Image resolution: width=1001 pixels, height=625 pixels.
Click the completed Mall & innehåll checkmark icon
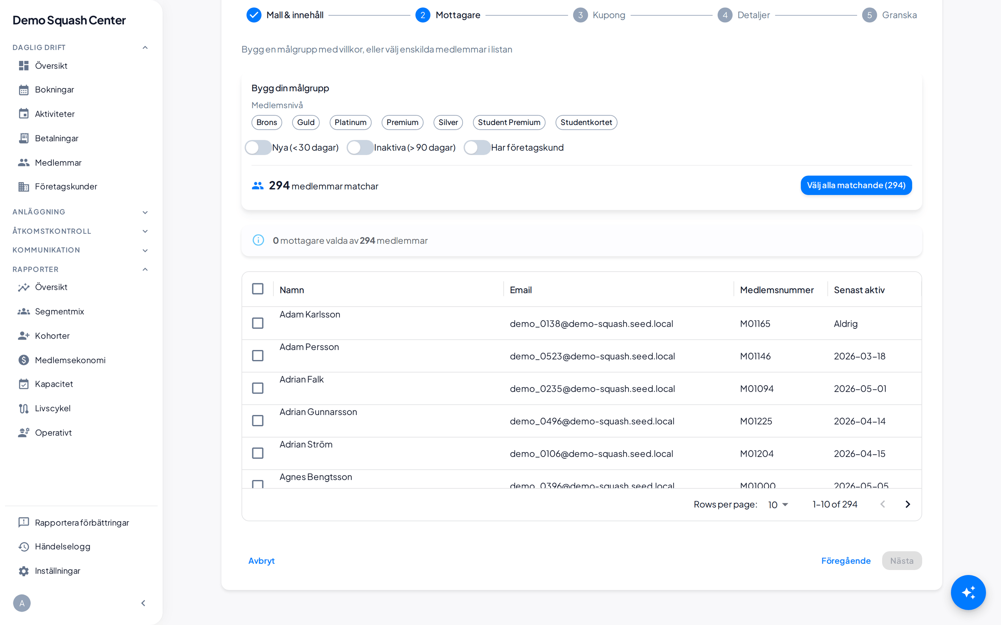[x=254, y=15]
